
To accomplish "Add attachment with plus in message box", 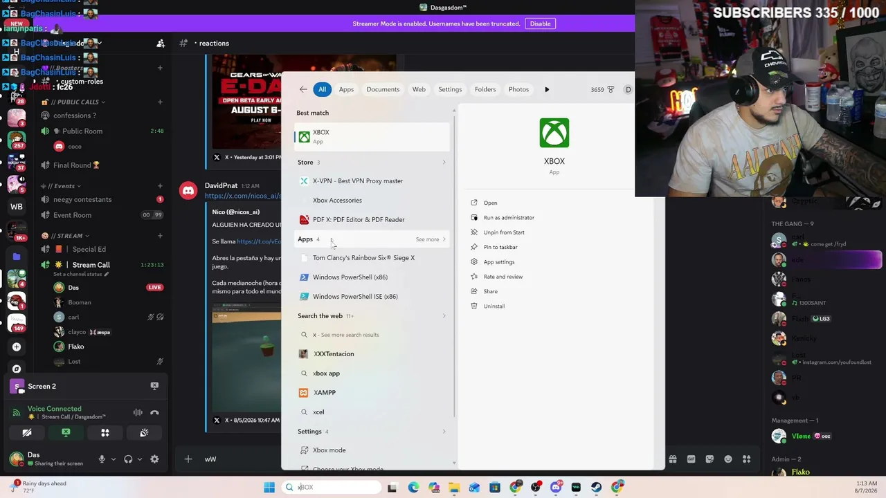I will (188, 459).
